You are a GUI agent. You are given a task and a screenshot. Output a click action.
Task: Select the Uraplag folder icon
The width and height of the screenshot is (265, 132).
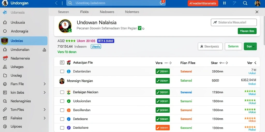click(x=5, y=76)
